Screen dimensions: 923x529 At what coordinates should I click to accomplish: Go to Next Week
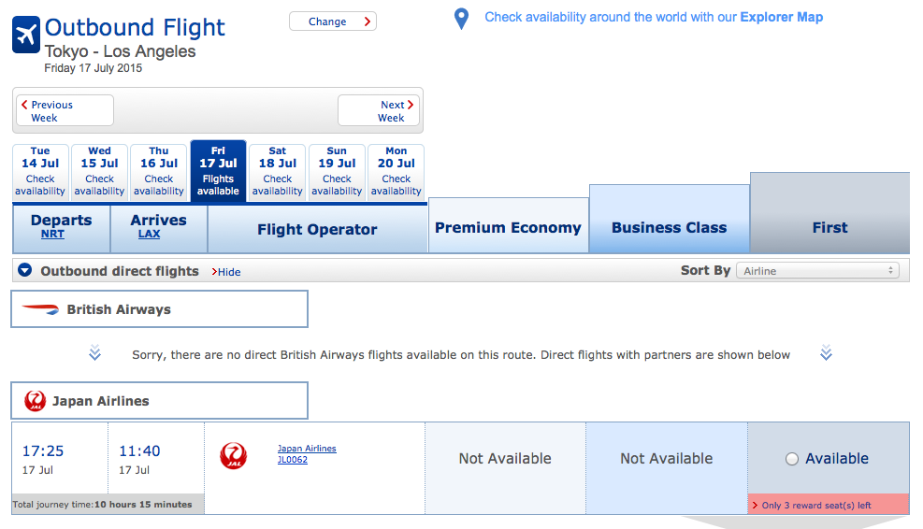pyautogui.click(x=379, y=111)
